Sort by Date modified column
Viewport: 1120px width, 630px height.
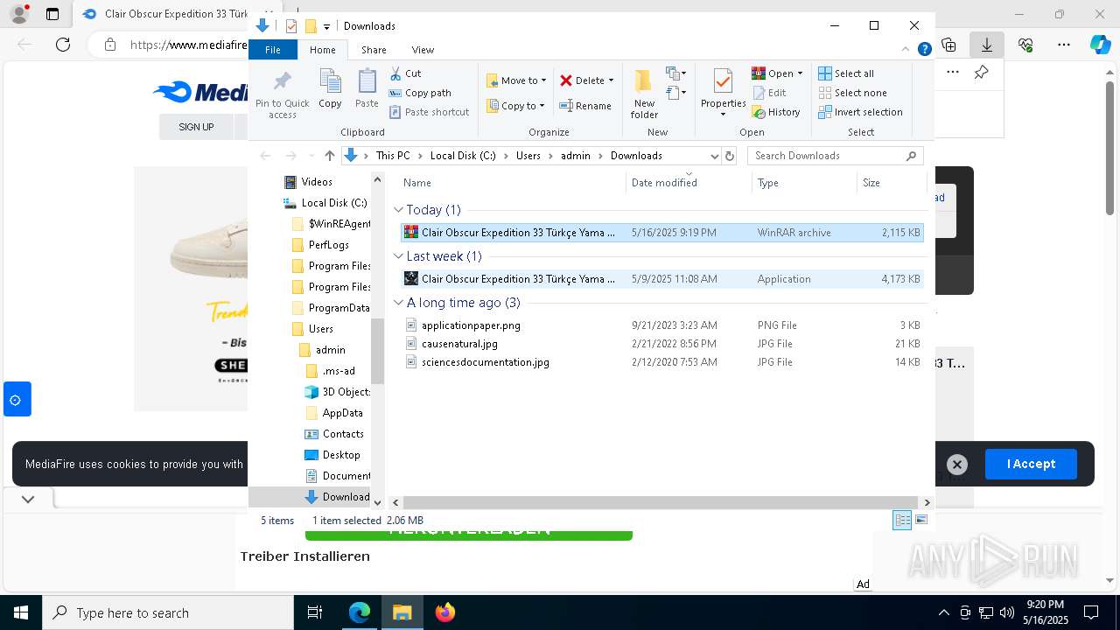pos(689,183)
